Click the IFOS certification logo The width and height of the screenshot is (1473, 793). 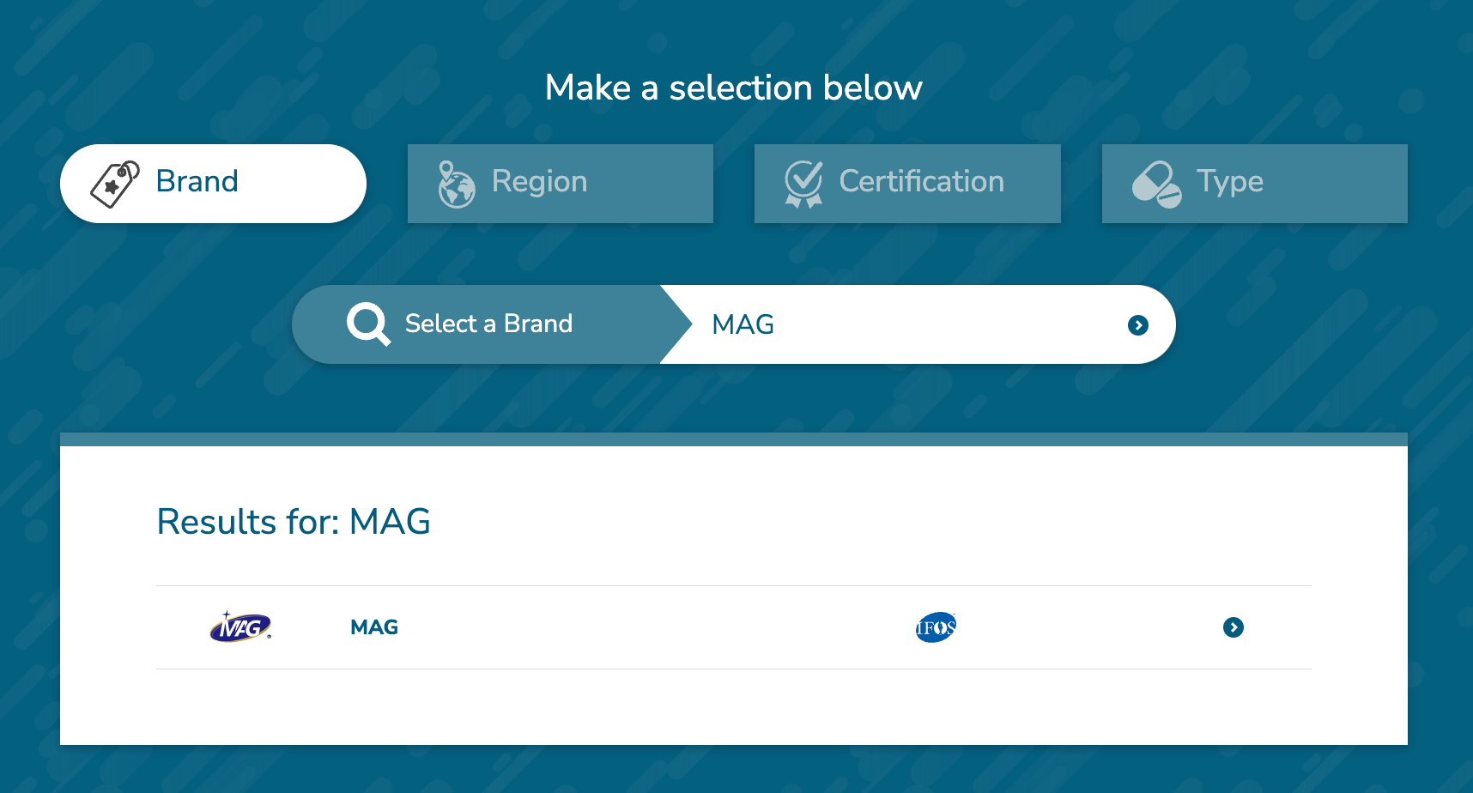click(936, 627)
